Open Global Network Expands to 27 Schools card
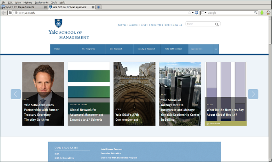Viewport: 272px width, 162px height. tap(89, 94)
